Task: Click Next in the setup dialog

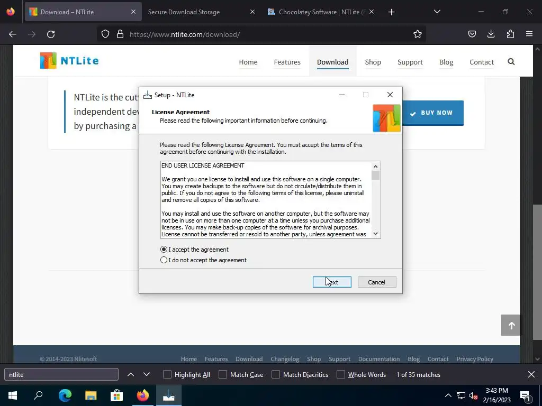Action: point(332,282)
